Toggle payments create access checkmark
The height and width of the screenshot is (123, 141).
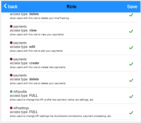tap(131, 64)
